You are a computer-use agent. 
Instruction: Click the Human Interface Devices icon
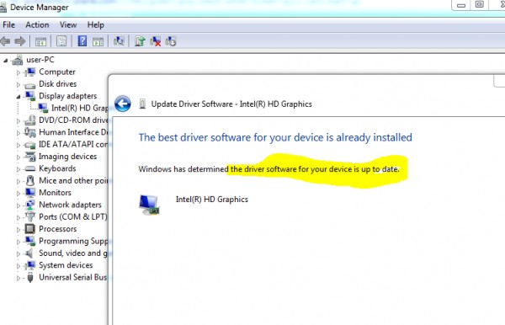(x=30, y=132)
